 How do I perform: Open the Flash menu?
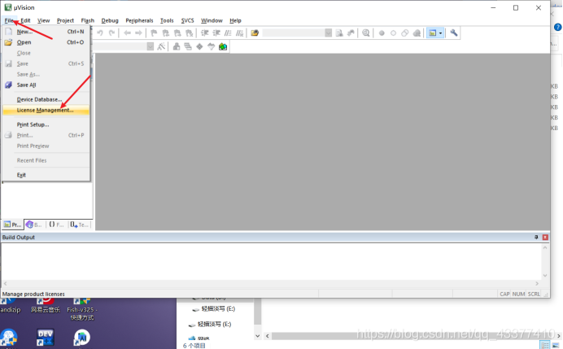88,20
